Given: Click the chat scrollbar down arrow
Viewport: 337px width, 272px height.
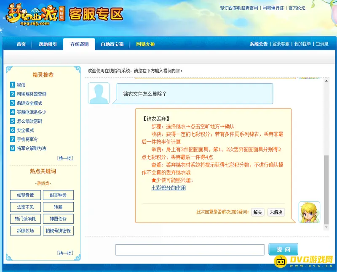Looking at the screenshot, I should click(x=326, y=227).
